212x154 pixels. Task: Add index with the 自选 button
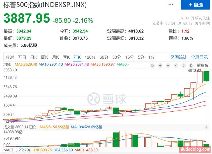click(195, 5)
